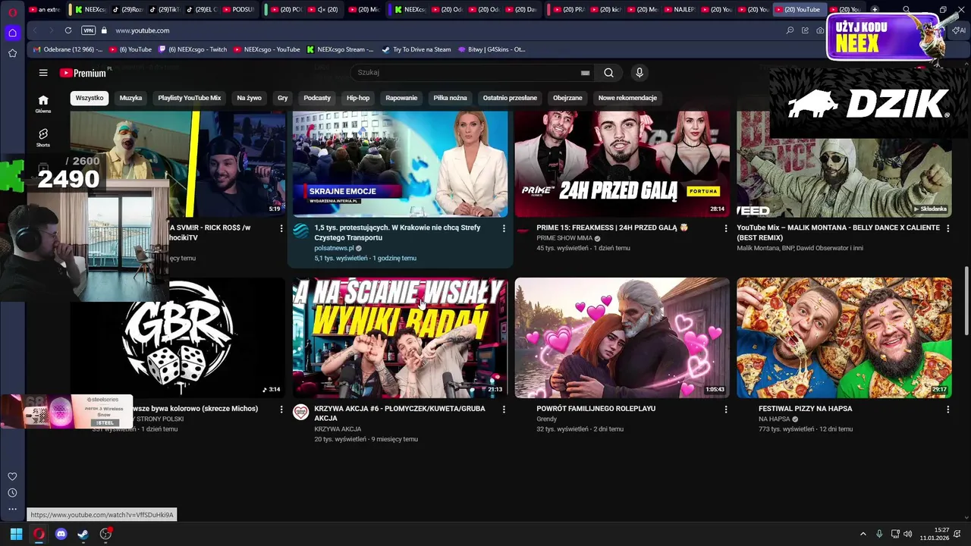
Task: Open the NEEXcsgo Stream bookmark
Action: 340,49
